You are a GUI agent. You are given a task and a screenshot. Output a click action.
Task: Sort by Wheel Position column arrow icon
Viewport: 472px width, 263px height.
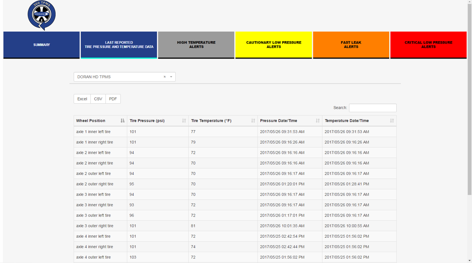coord(123,121)
